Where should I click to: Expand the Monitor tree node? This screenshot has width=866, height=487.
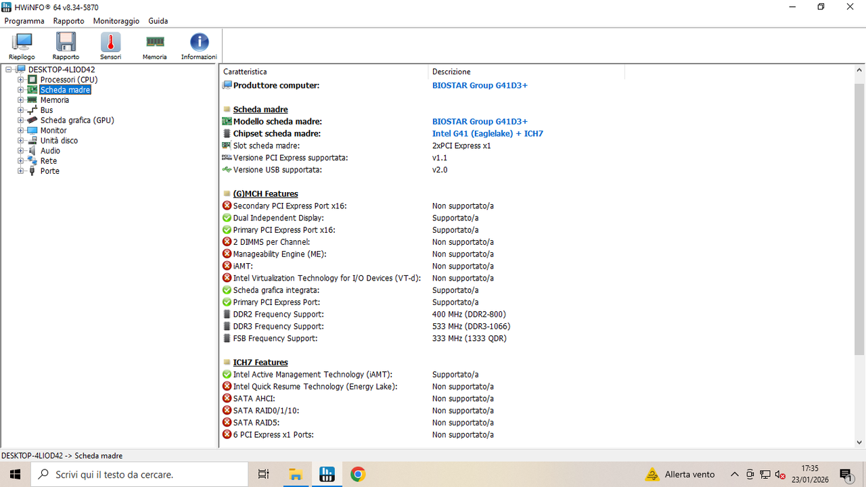[x=21, y=131]
